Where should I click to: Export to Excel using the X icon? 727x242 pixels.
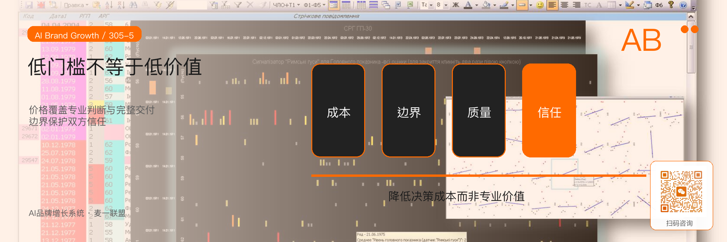[410, 5]
